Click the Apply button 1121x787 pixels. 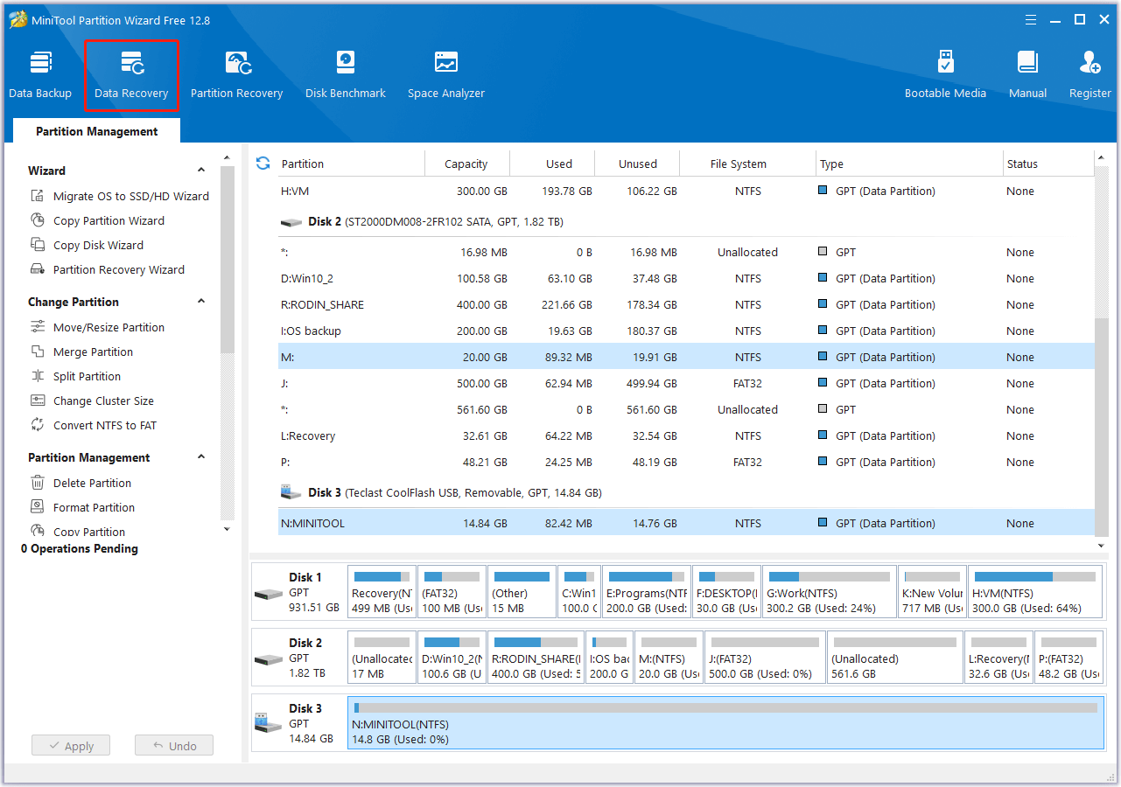coord(71,746)
